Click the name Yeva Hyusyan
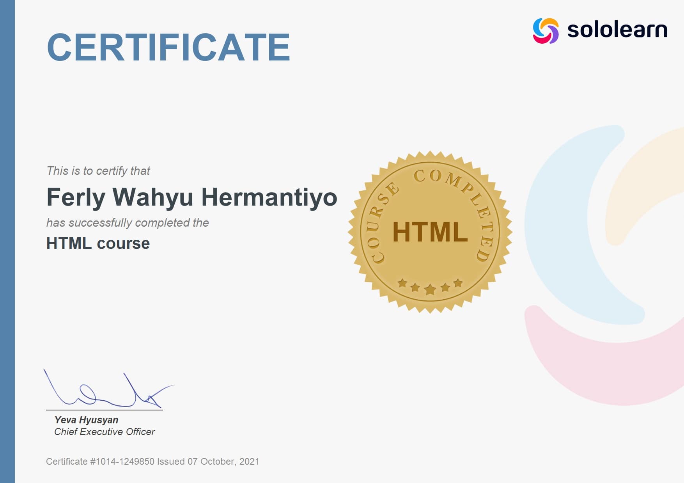Screen dimensions: 684x483 click(86, 420)
